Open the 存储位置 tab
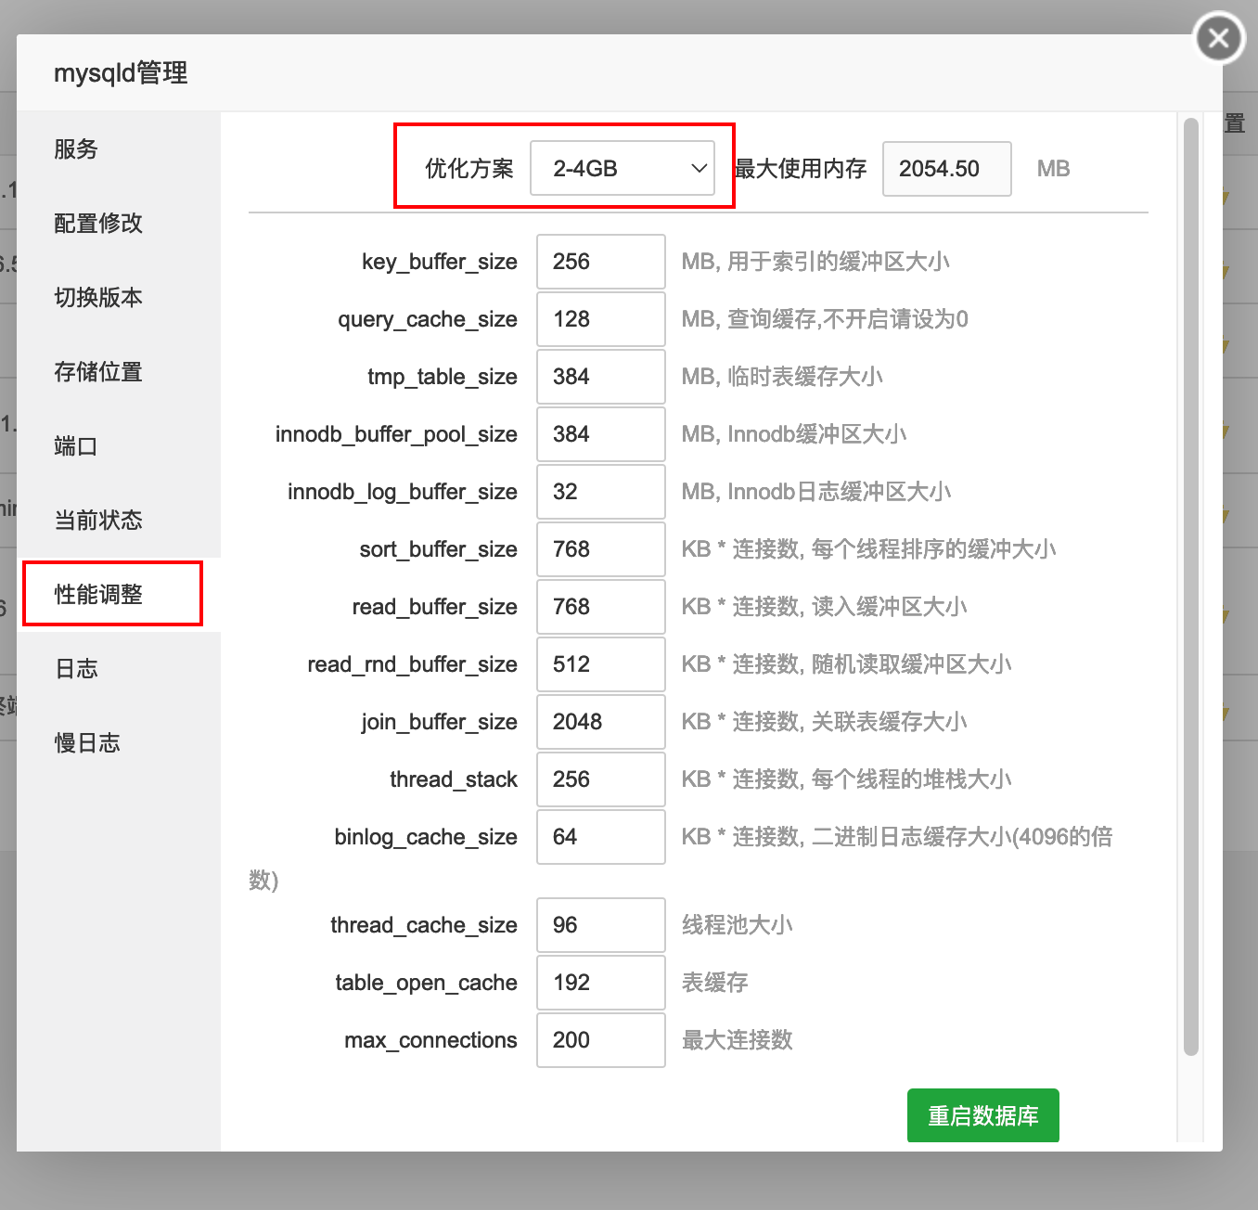The image size is (1258, 1210). 119,372
